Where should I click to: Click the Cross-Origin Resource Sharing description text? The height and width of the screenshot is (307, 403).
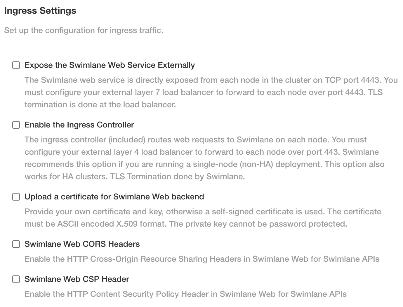(202, 259)
